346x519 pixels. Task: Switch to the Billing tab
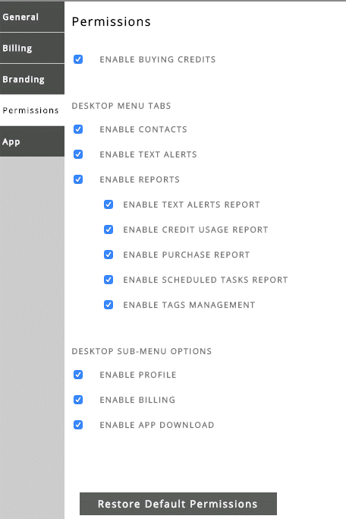click(x=32, y=48)
